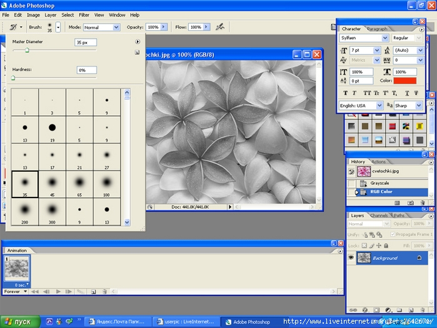Click the Faux Bold icon
The width and height of the screenshot is (437, 328).
(345, 93)
